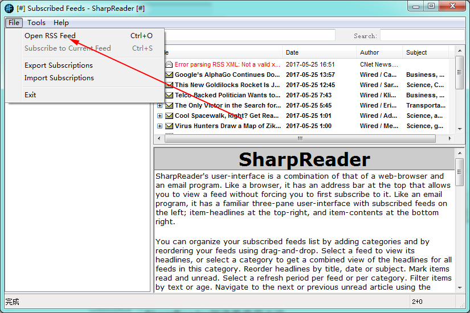Click the SharpReader app icon in title bar

[9, 8]
